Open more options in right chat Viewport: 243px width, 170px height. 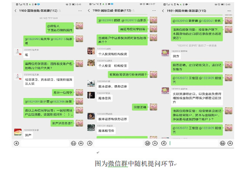pos(229,11)
